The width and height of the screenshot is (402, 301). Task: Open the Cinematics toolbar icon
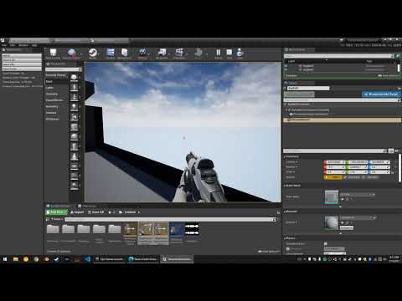179,53
